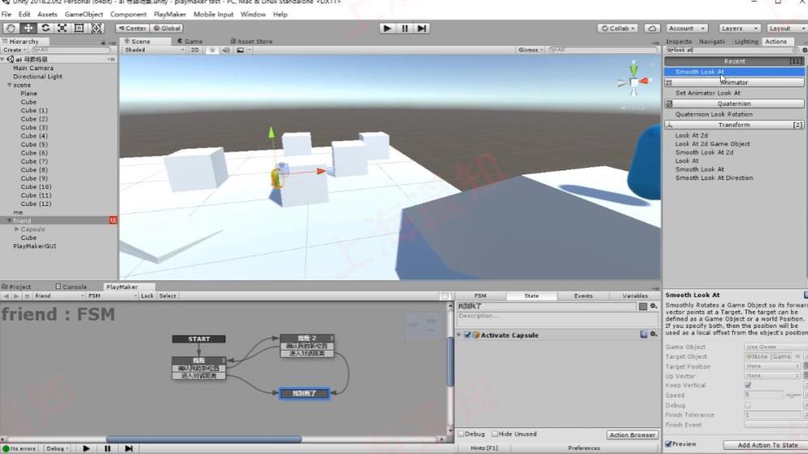
Task: Click the actions search field
Action: 732,50
